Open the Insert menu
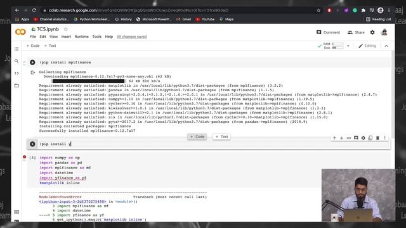Image resolution: width=406 pixels, height=228 pixels. coord(66,37)
